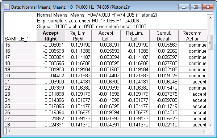Click the vertical scroll down arrow

pyautogui.click(x=210, y=125)
